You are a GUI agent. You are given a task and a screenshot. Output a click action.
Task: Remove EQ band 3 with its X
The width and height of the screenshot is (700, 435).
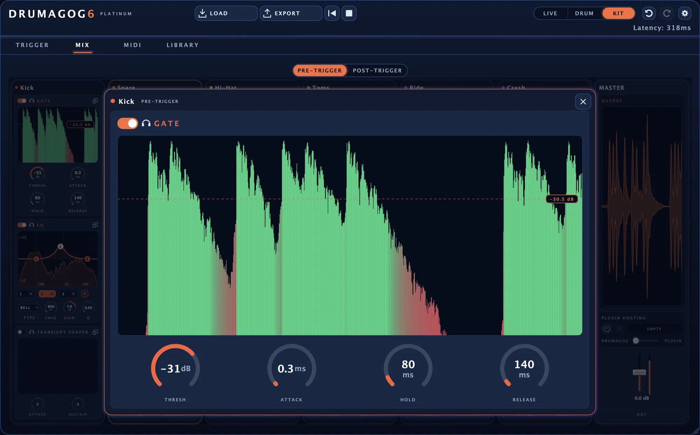point(73,294)
